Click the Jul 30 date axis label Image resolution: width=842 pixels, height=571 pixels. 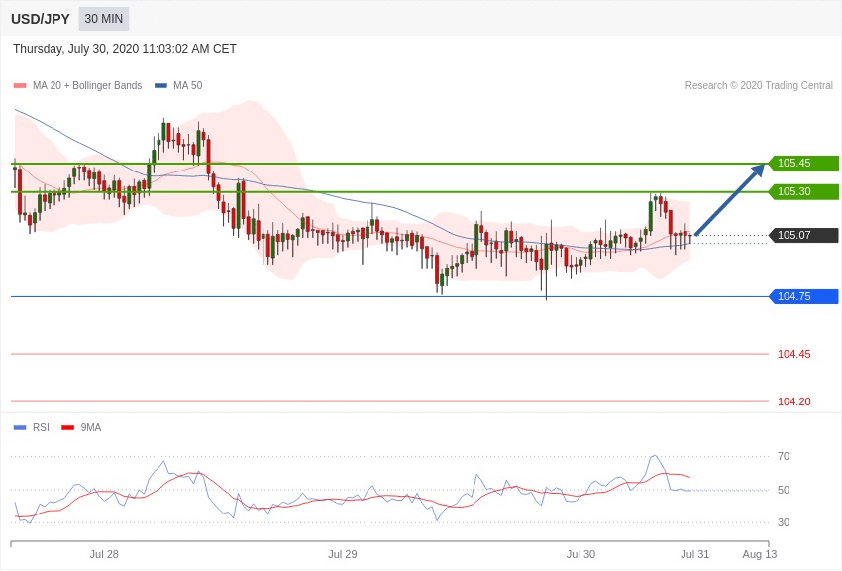(x=580, y=554)
